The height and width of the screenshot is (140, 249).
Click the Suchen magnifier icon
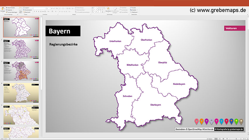click(x=130, y=7)
